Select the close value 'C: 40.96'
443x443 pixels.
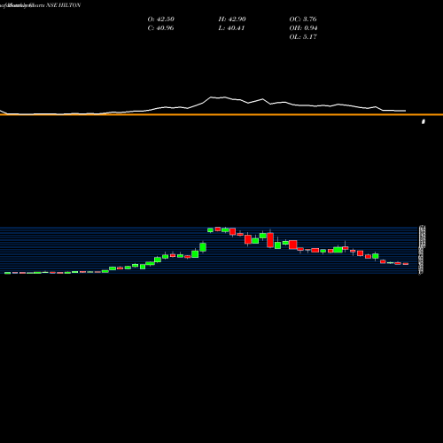point(160,27)
